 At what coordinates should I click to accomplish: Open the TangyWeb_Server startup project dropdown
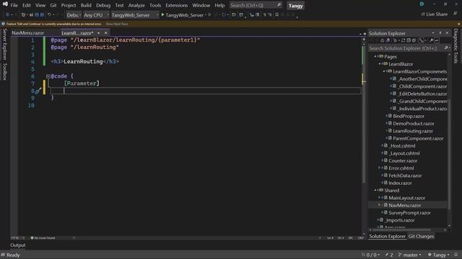[x=135, y=15]
